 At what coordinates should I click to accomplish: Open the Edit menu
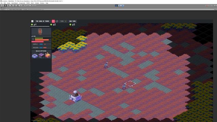coord(5,3)
